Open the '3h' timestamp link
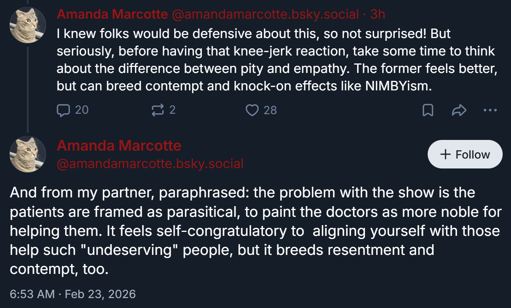 (x=377, y=14)
